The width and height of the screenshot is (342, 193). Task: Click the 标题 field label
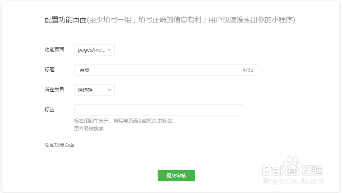[49, 69]
